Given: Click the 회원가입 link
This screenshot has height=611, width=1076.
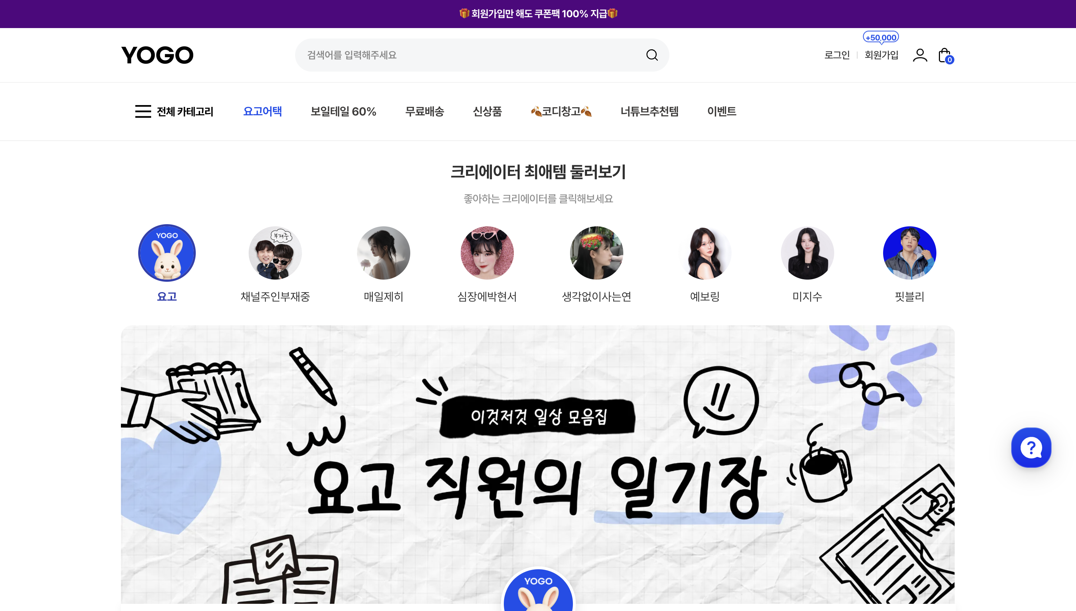Looking at the screenshot, I should 881,55.
